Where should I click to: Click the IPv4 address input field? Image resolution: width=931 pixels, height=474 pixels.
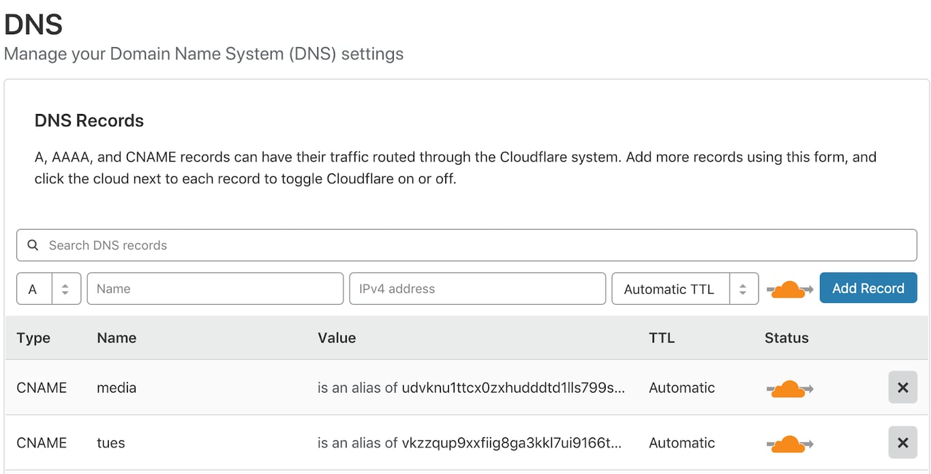[477, 288]
